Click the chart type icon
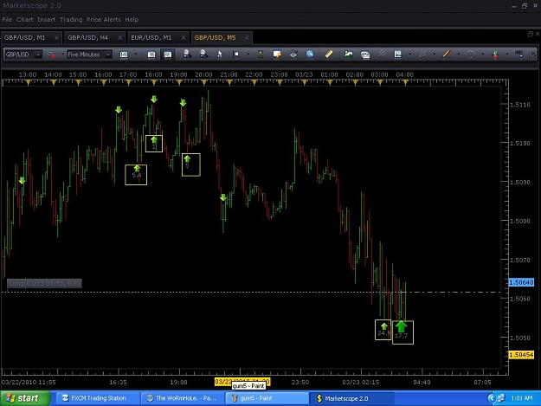 point(124,55)
